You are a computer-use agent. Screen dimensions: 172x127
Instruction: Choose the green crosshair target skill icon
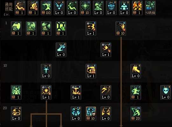click(x=85, y=6)
